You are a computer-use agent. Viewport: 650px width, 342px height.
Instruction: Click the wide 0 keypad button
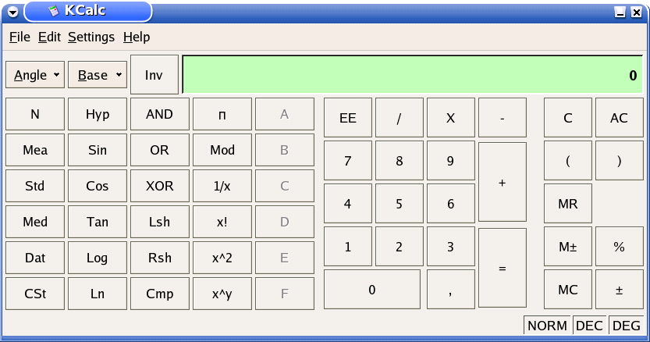pyautogui.click(x=372, y=289)
